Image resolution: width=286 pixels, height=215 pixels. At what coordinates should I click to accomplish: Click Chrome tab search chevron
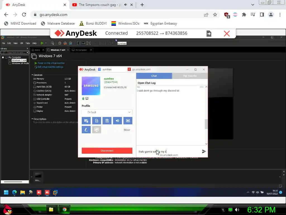coord(252,5)
